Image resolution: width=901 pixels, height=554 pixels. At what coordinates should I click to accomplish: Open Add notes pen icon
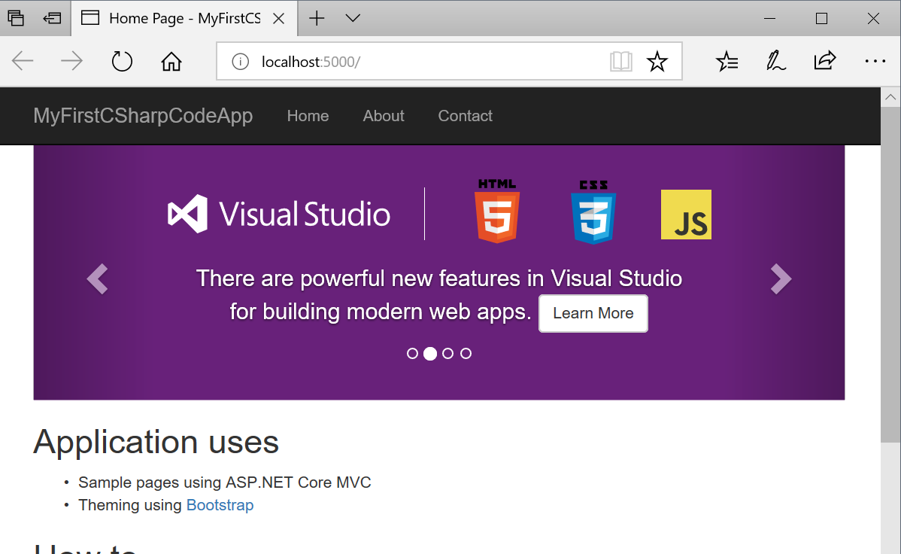point(775,61)
